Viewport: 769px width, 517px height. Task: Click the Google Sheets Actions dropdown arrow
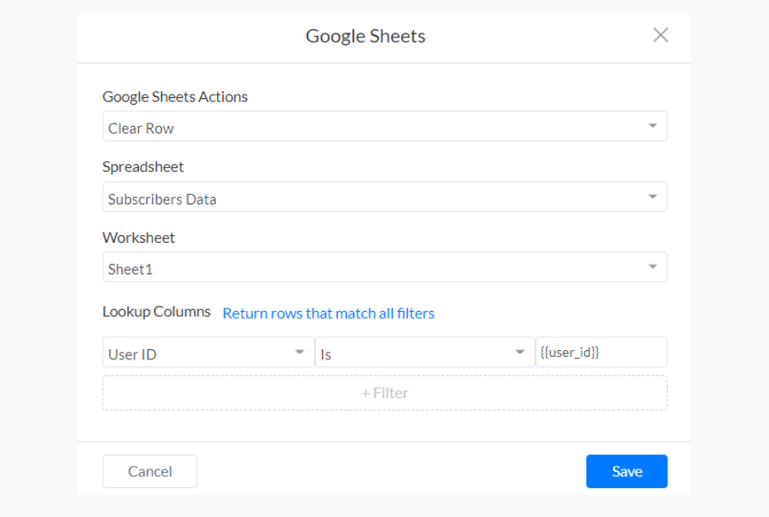pos(652,126)
